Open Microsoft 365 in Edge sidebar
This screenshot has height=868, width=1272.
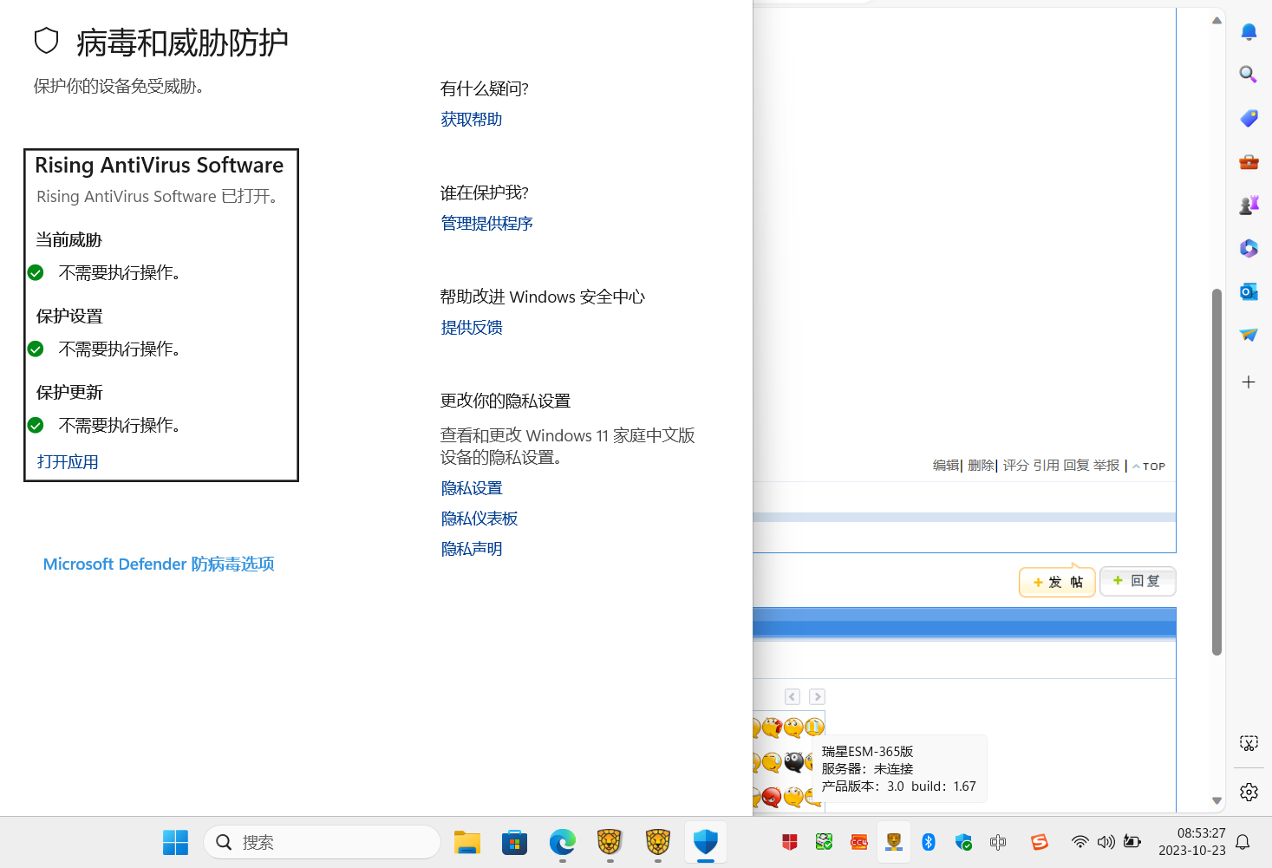coord(1249,249)
